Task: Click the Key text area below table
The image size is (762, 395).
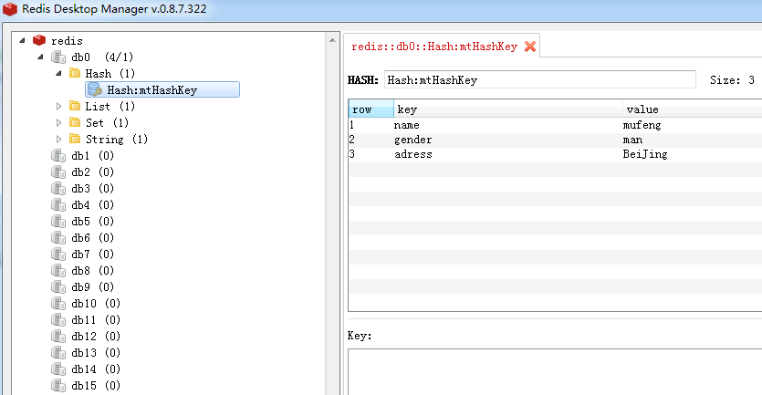Action: click(x=555, y=371)
